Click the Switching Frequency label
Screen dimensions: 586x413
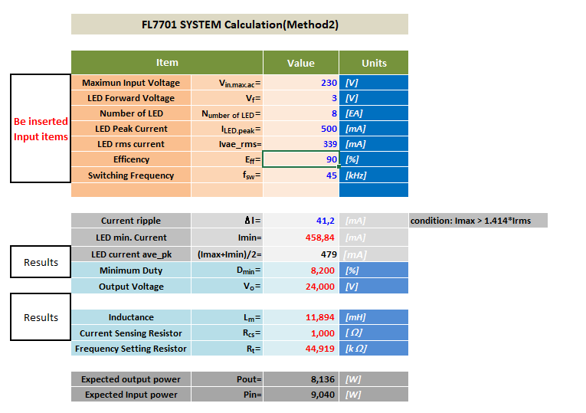point(131,175)
